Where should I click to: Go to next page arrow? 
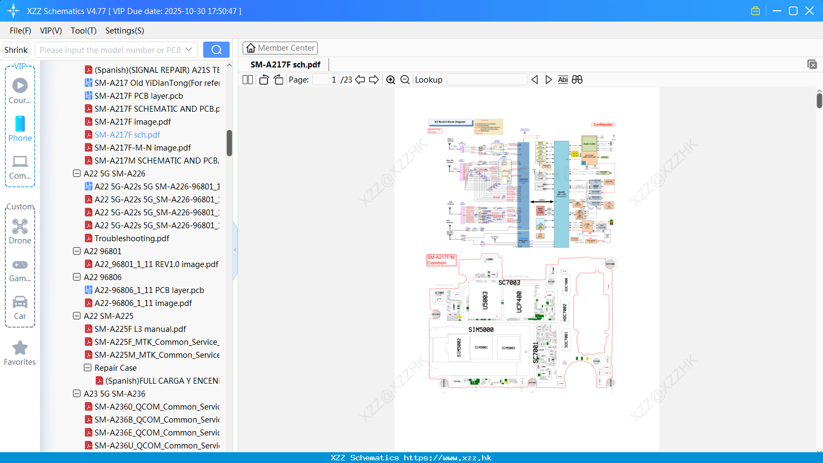[374, 79]
